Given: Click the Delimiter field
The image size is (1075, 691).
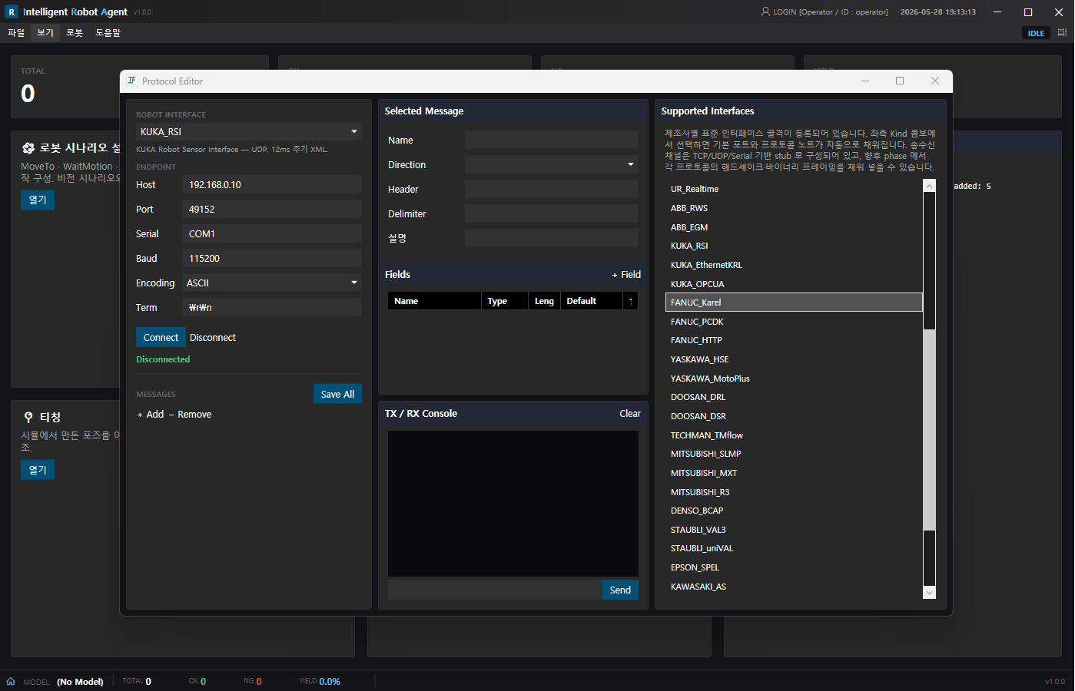Looking at the screenshot, I should (x=552, y=213).
